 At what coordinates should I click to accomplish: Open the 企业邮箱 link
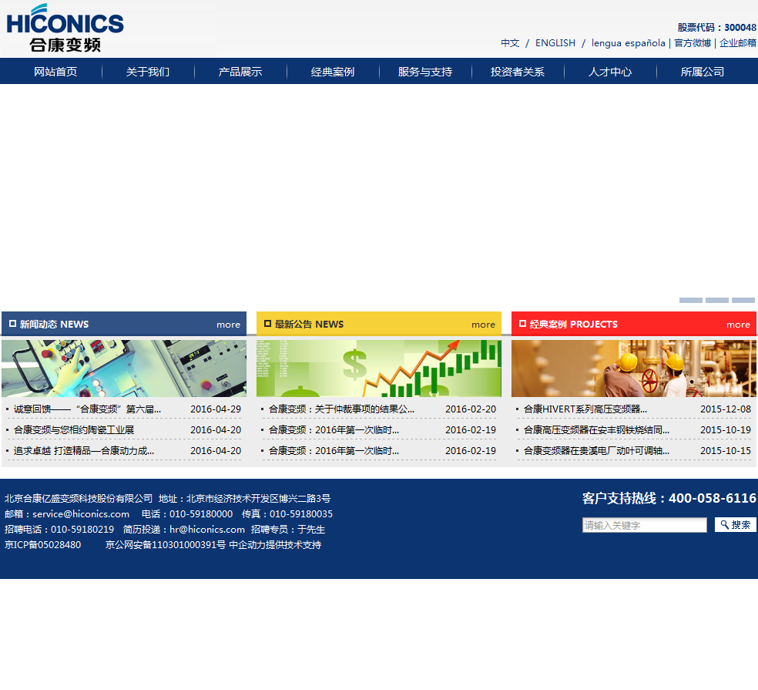coord(737,43)
